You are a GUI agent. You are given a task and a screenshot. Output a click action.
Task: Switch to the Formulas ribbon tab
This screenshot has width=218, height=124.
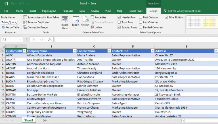pos(68,11)
